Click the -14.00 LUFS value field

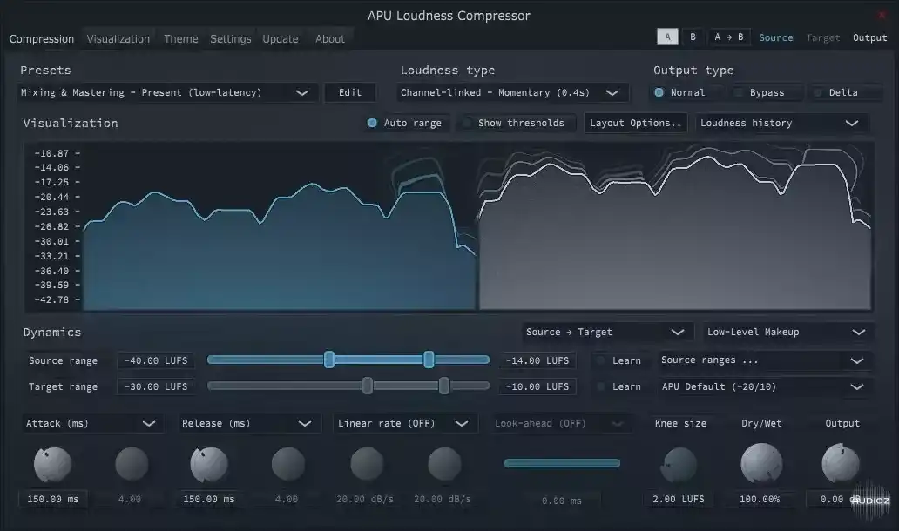coord(537,360)
